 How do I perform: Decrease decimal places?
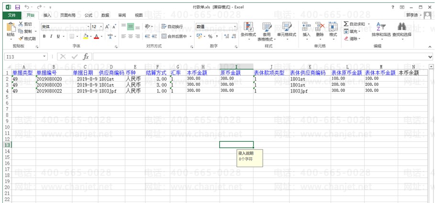(234, 36)
